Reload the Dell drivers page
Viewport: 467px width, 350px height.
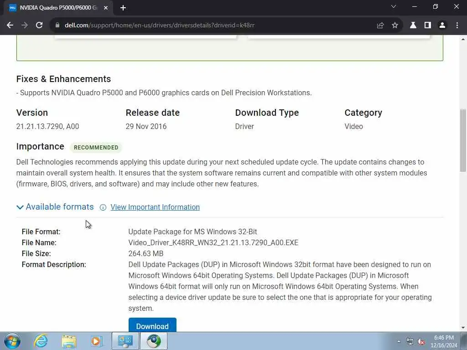point(39,26)
